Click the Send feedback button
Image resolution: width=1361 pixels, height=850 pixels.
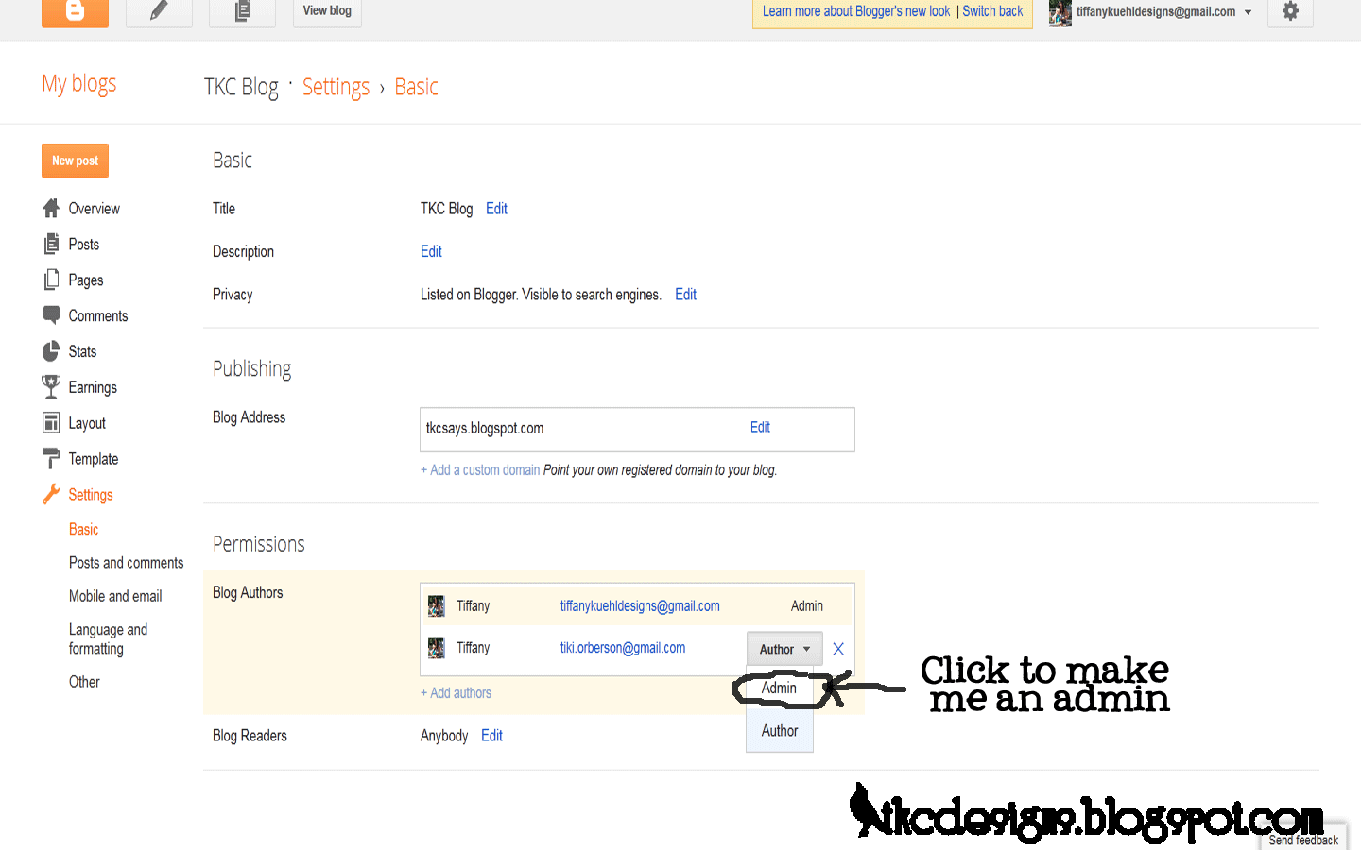pos(1303,840)
